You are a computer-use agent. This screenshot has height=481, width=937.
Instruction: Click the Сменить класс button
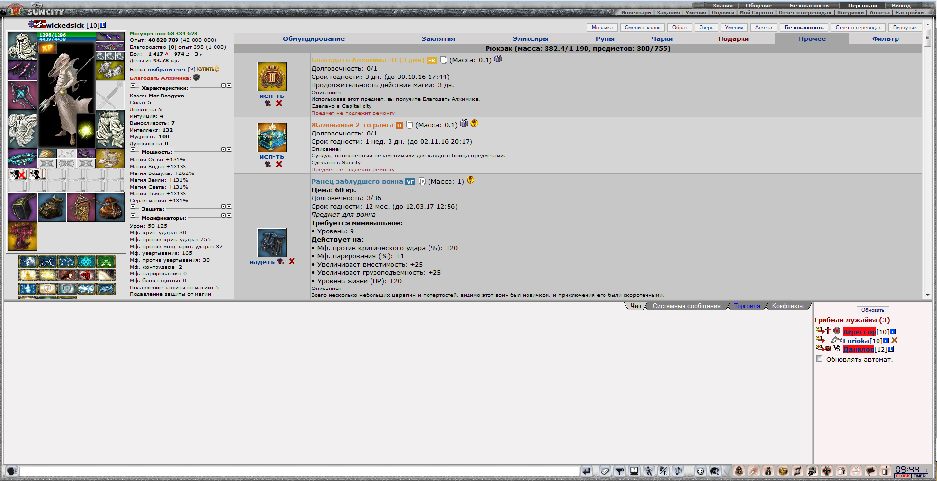point(643,28)
